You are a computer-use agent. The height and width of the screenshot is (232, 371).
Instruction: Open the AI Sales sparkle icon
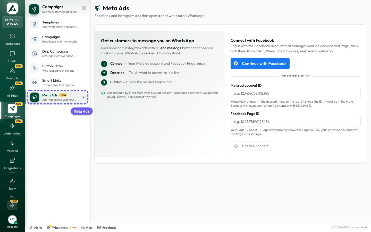(12, 88)
